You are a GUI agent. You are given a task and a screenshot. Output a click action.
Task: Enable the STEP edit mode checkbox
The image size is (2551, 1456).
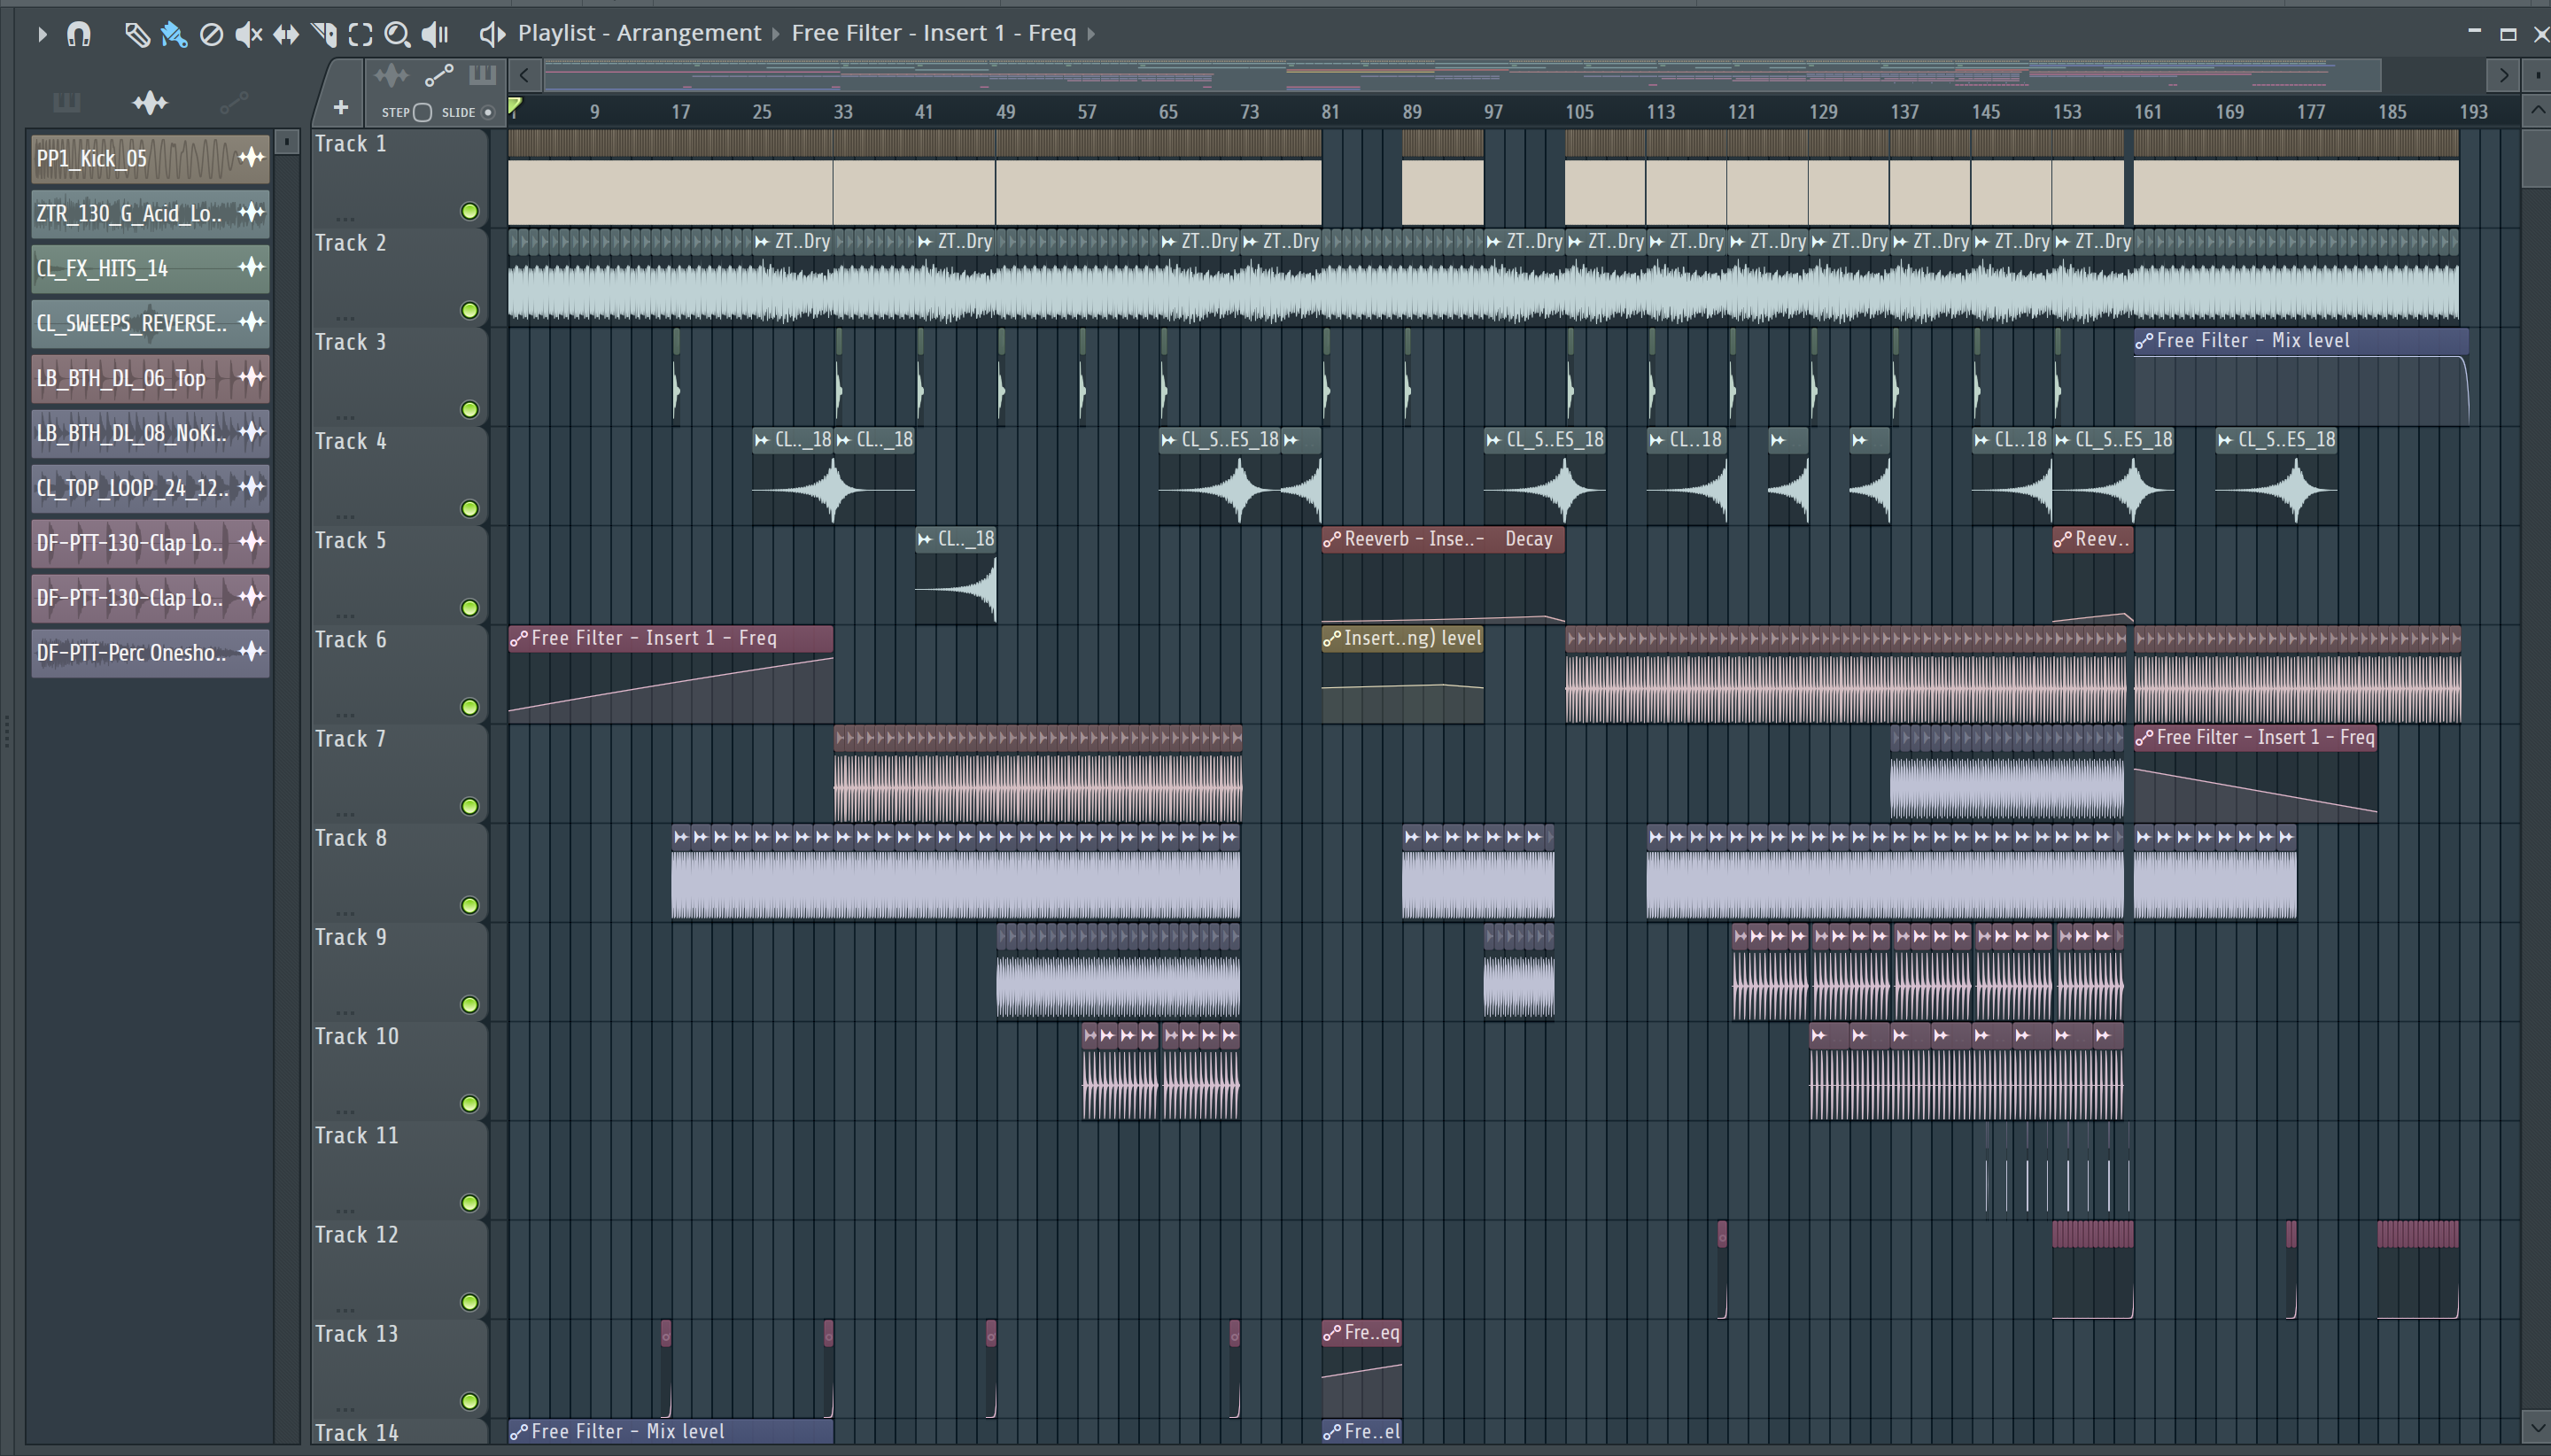(422, 112)
